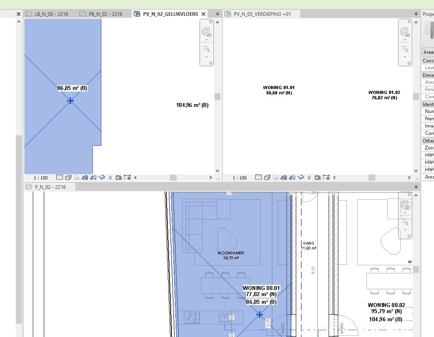The height and width of the screenshot is (337, 434).
Task: Open customize button at bottom of PV_N_02_GELIJKVLOERS navigation bar
Action: [x=211, y=63]
